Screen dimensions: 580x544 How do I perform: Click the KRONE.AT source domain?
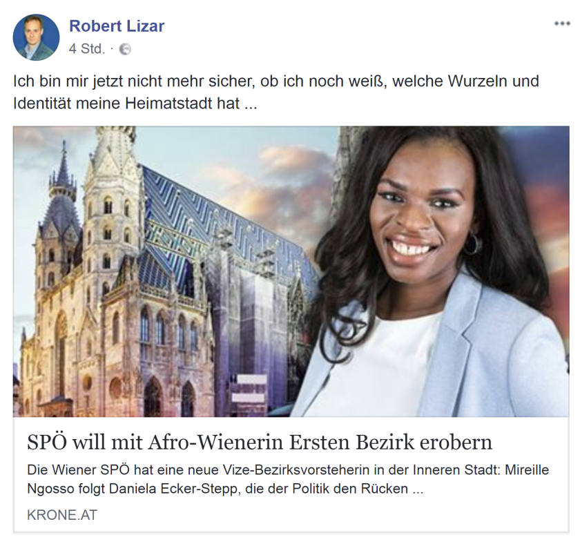click(62, 515)
